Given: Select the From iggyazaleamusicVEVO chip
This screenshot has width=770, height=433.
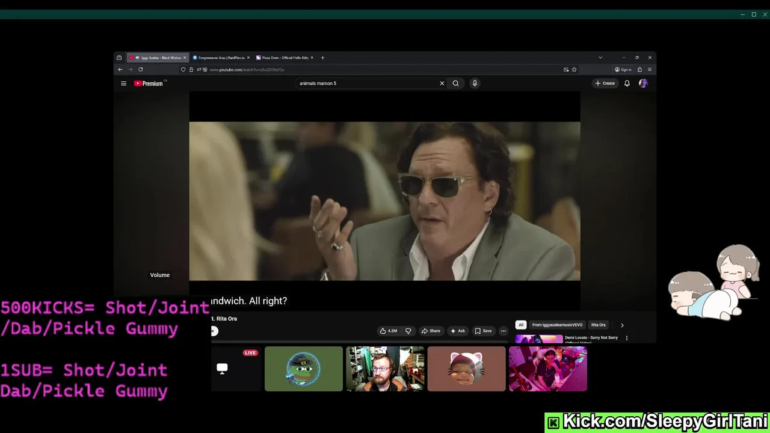Looking at the screenshot, I should point(557,325).
